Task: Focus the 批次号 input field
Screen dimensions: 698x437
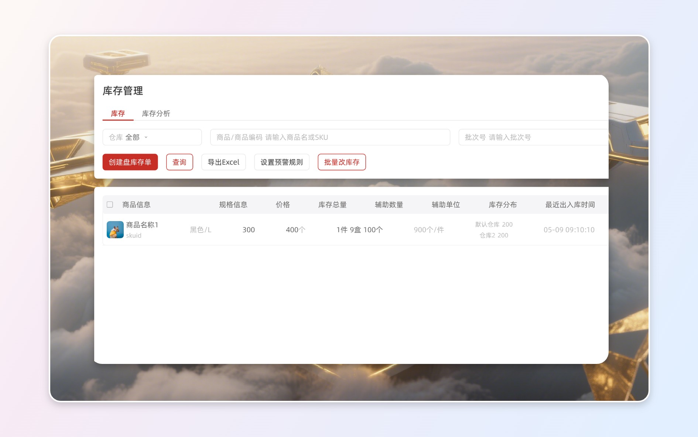Action: [533, 137]
